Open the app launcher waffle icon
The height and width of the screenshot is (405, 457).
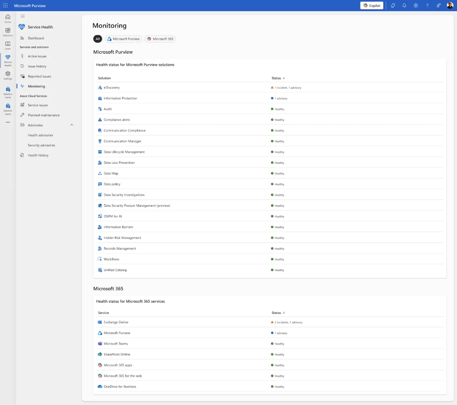click(5, 5)
